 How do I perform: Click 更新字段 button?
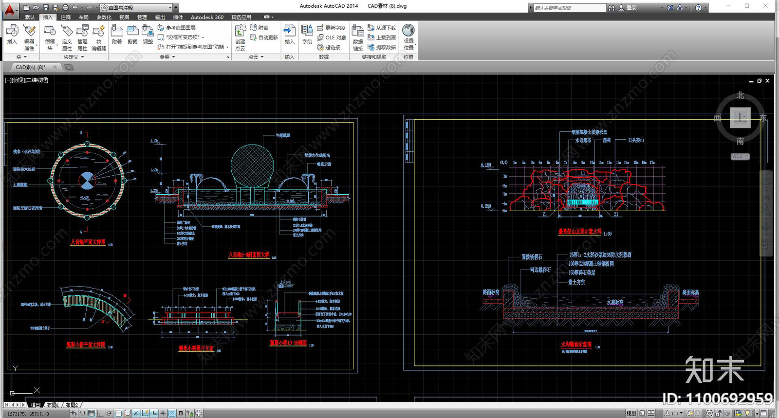coord(331,28)
